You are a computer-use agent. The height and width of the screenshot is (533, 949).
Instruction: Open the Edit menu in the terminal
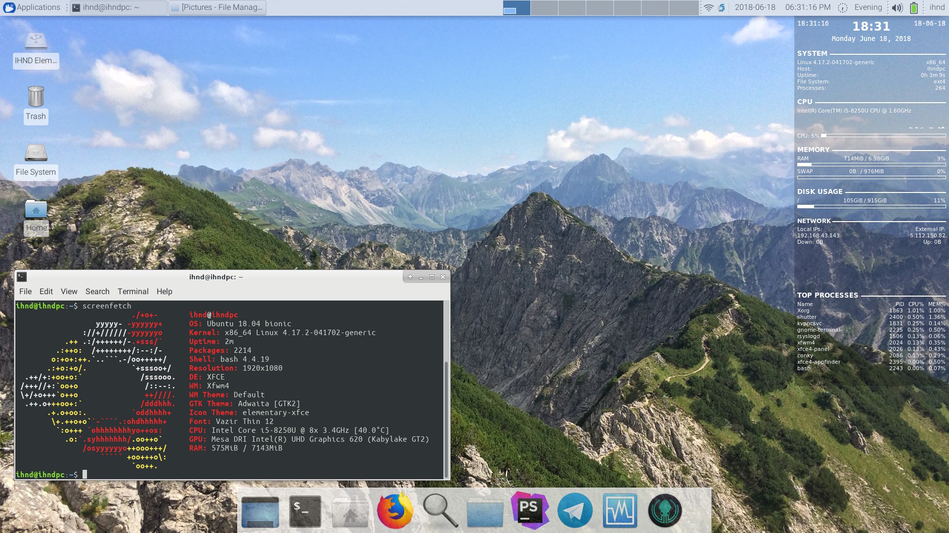[x=46, y=292]
